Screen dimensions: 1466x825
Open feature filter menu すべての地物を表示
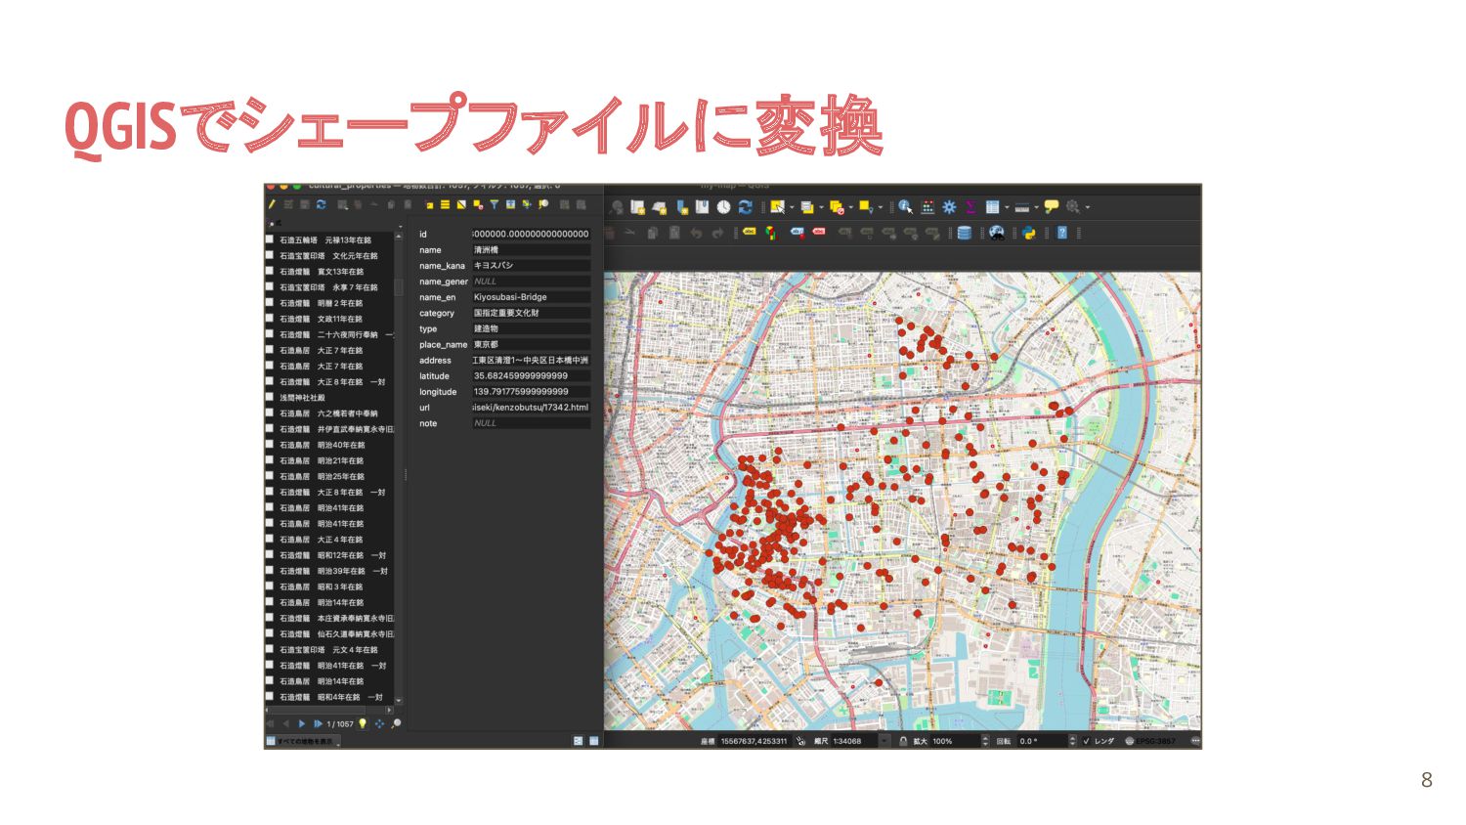pos(303,741)
